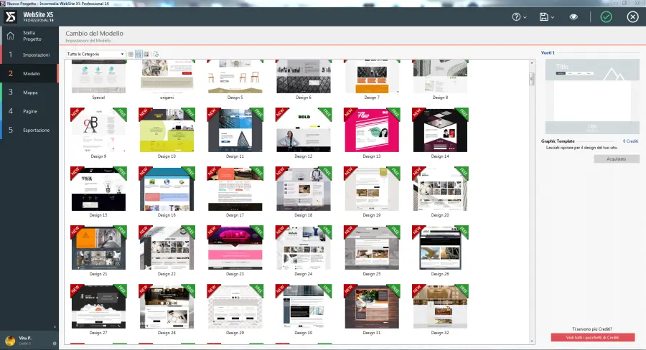The height and width of the screenshot is (350, 646).
Task: Open the Tutte le Categorie dropdown
Action: [x=95, y=54]
